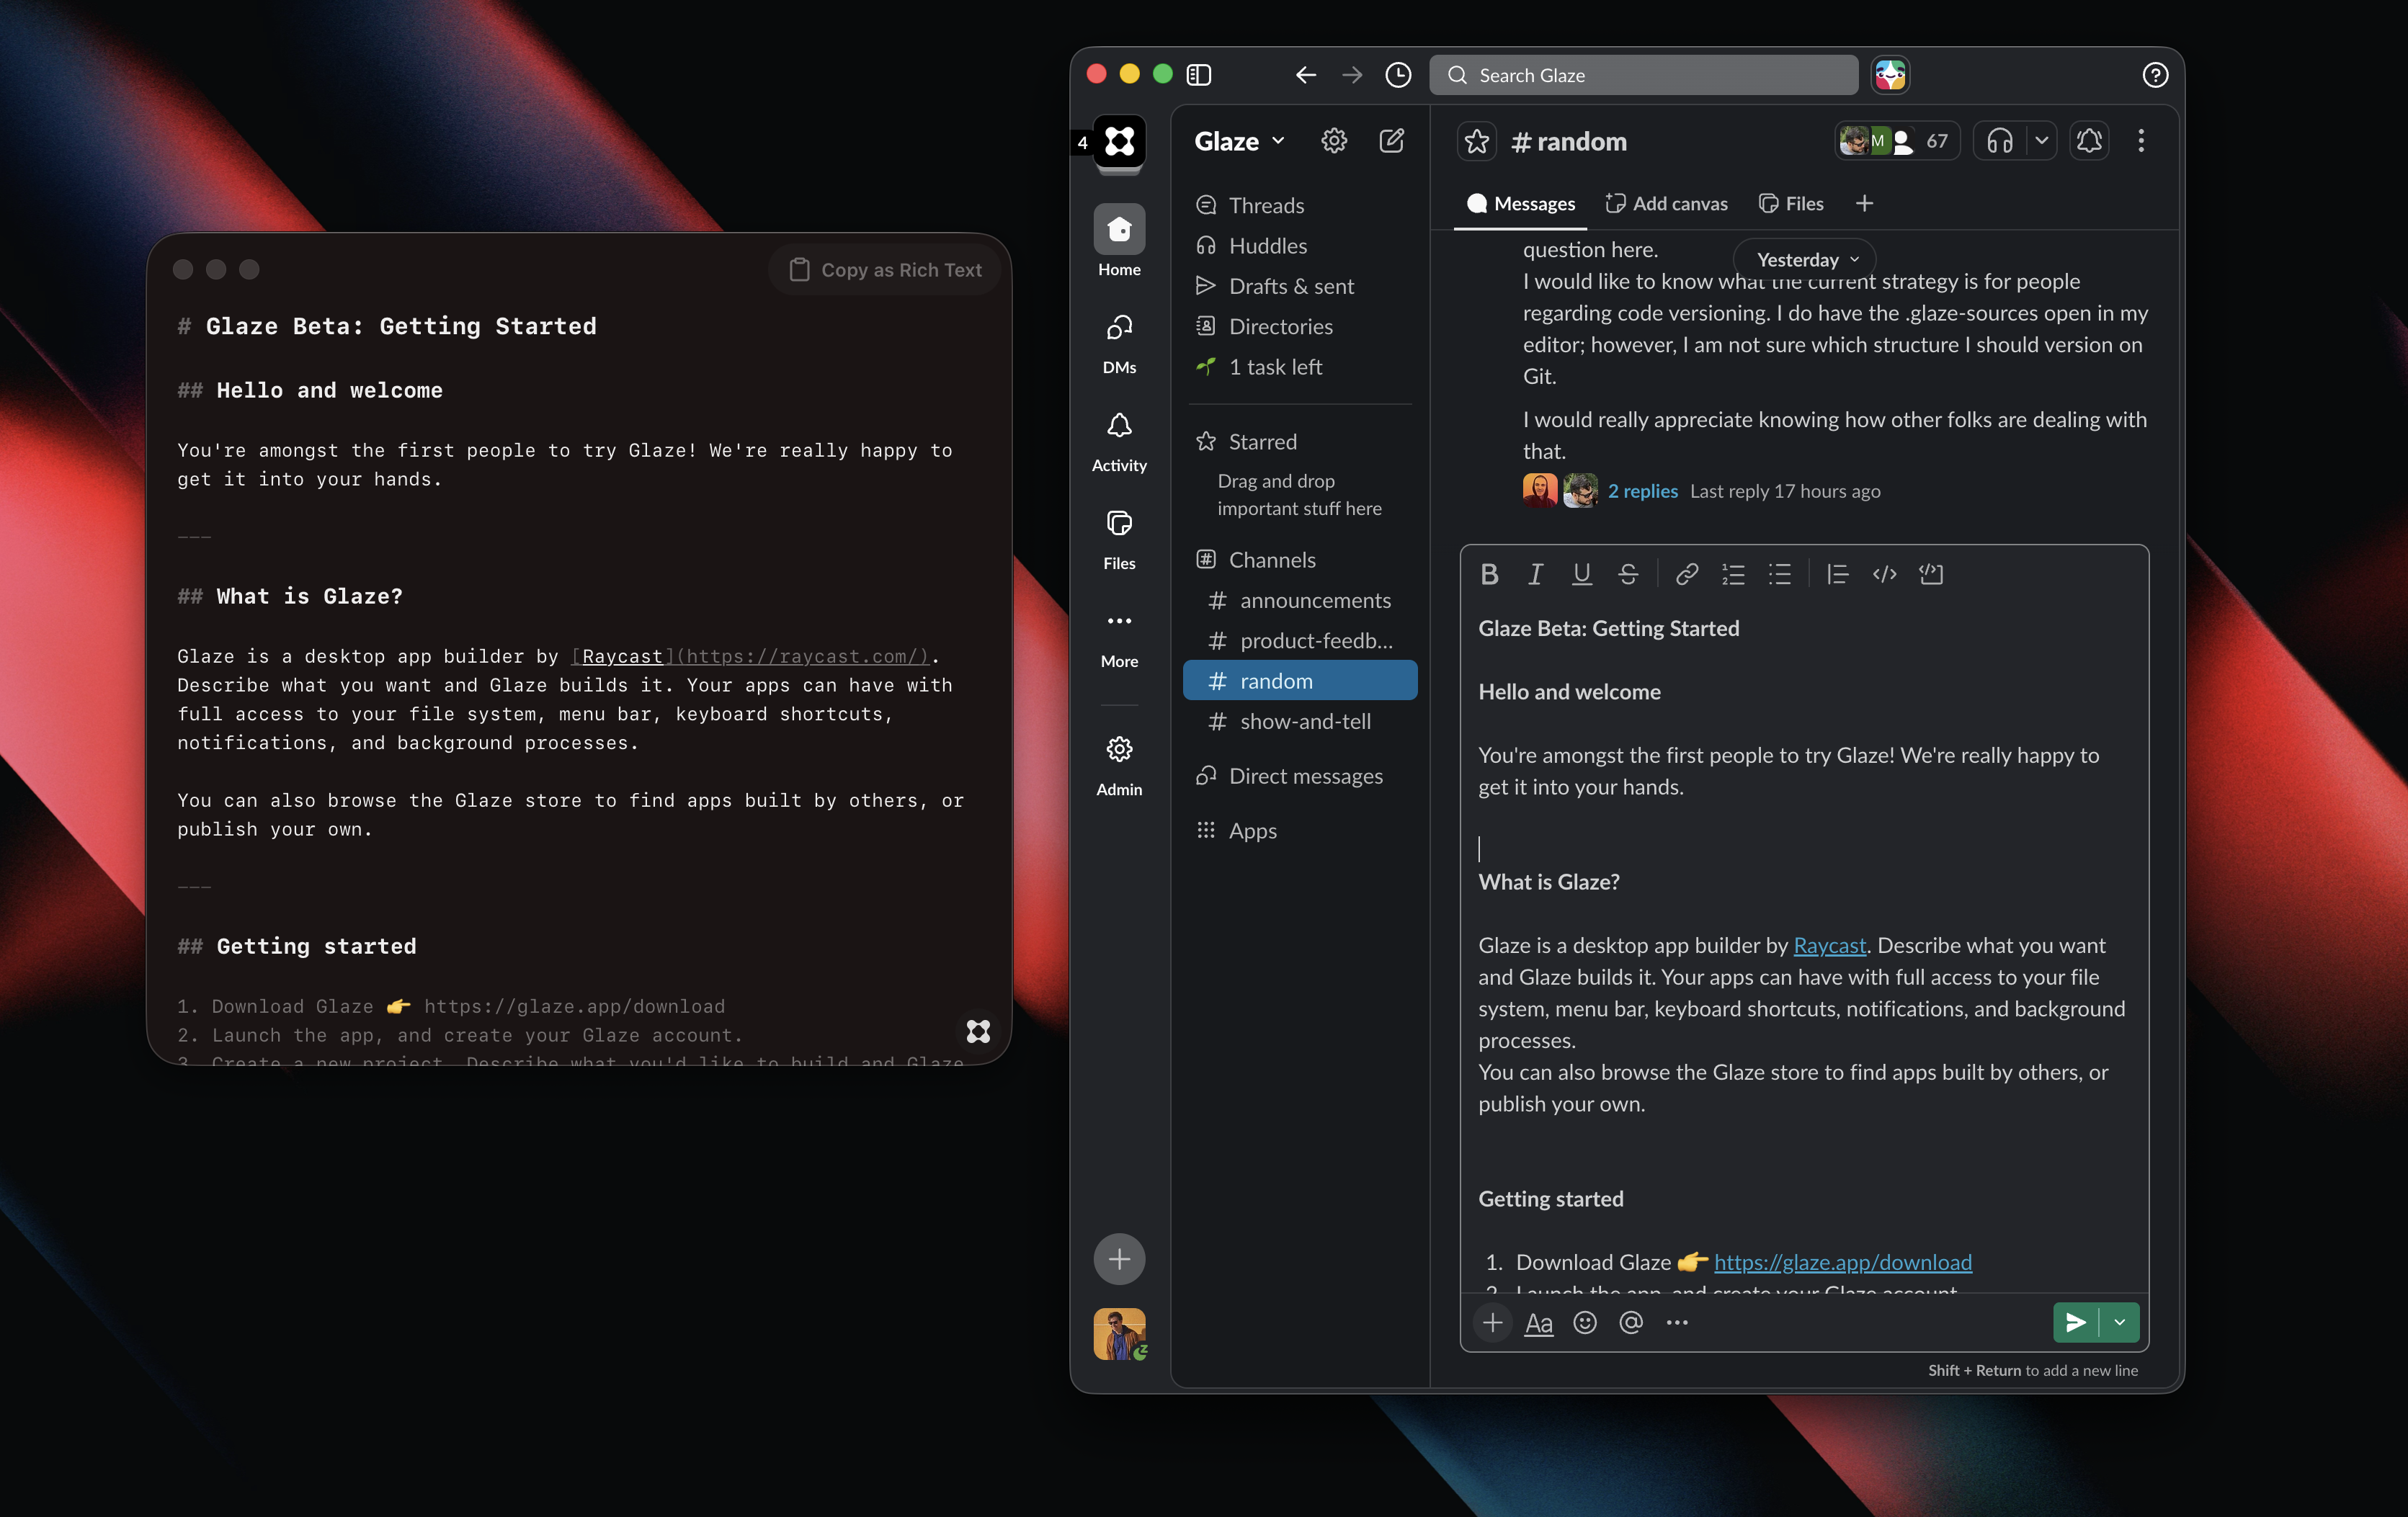Image resolution: width=2408 pixels, height=1517 pixels.
Task: Switch to the Files tab
Action: pyautogui.click(x=1792, y=204)
